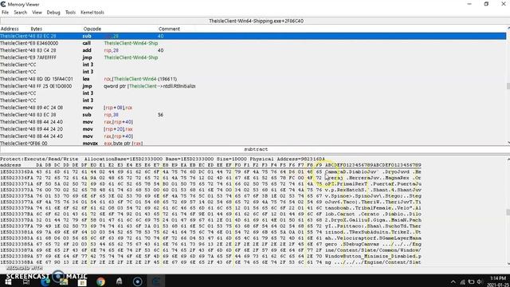Open the Tools menu
Image resolution: width=510 pixels, height=287 pixels.
(x=70, y=13)
